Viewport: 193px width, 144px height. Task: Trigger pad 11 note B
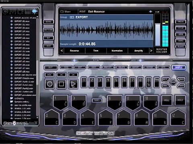point(160,118)
